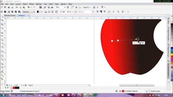Screen dimensions: 173x97
Task: Click the Import icon
Action: coord(45,7)
